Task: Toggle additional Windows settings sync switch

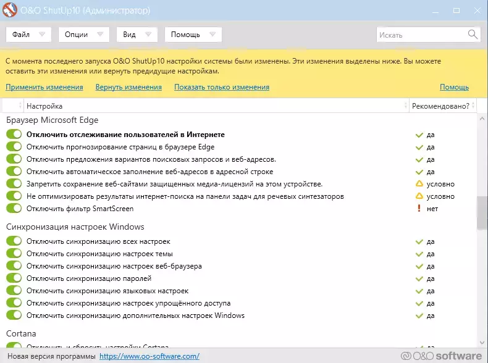Action: click(14, 315)
